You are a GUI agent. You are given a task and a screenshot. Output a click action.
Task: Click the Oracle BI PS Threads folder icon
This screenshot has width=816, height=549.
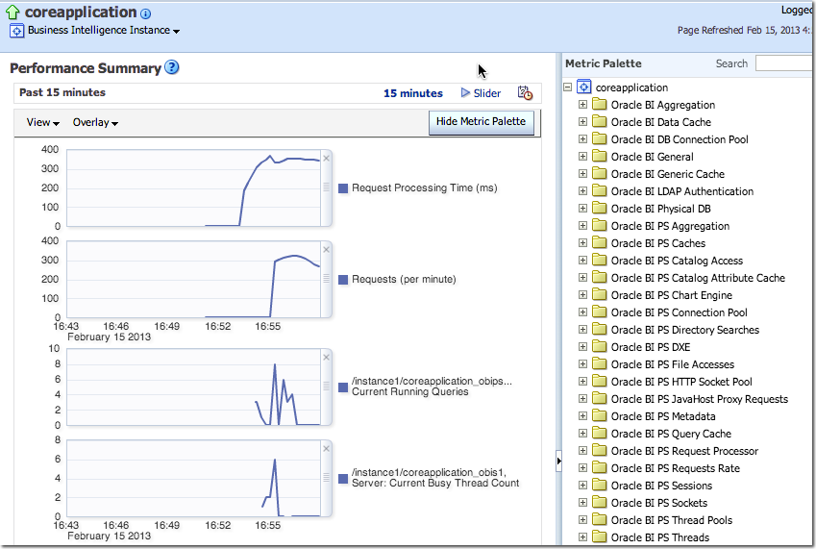[600, 537]
